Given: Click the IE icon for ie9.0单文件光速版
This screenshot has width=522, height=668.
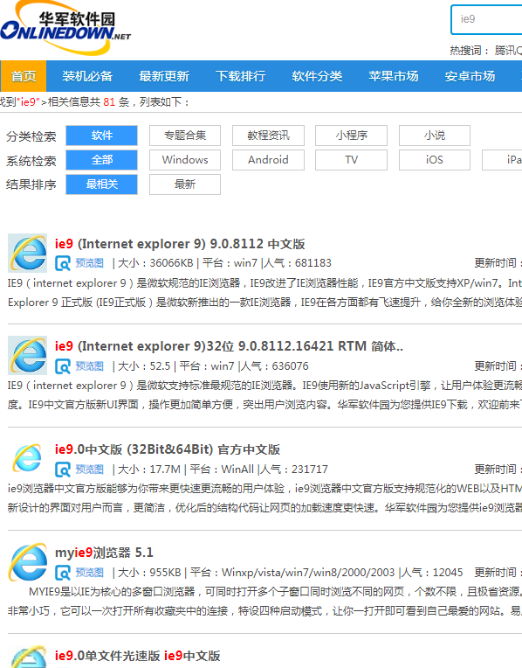Looking at the screenshot, I should pos(28,657).
